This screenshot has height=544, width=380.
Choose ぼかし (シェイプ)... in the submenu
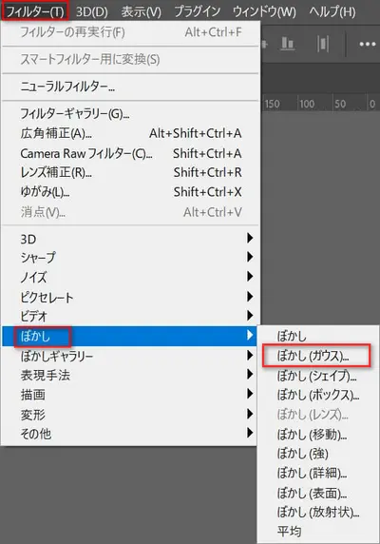pos(318,376)
